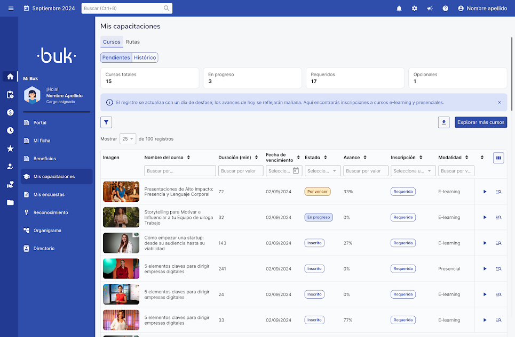The image size is (515, 337).
Task: Toggle the hamburger menu sidebar
Action: [x=11, y=9]
